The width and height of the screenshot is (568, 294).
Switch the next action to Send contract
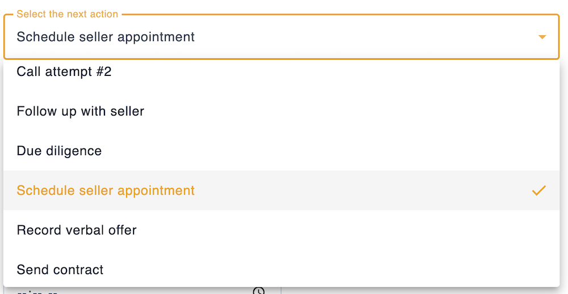click(60, 270)
